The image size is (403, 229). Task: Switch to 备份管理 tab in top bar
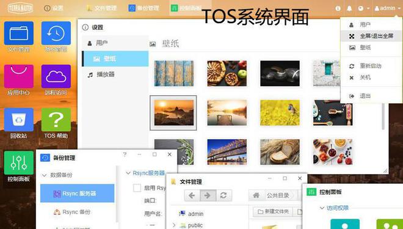[x=143, y=8]
